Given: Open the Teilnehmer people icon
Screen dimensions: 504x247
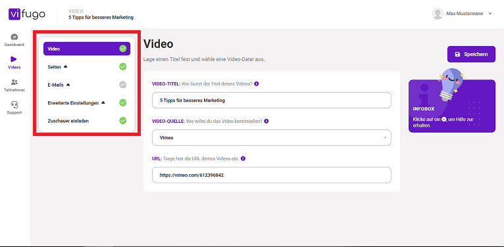Looking at the screenshot, I should [x=14, y=82].
